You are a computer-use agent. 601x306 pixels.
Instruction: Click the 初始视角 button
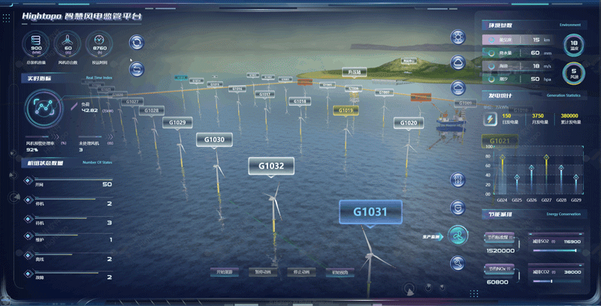pos(340,272)
